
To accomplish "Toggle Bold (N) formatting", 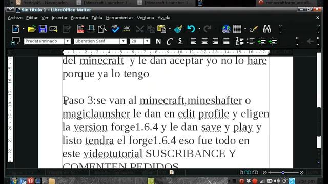I will pyautogui.click(x=158, y=41).
